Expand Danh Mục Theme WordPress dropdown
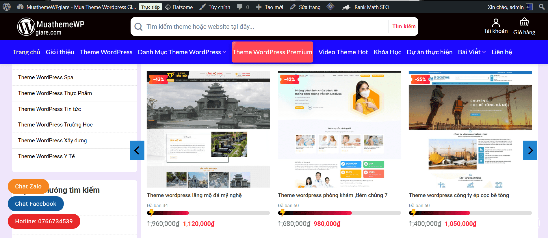The height and width of the screenshot is (238, 548). (224, 52)
